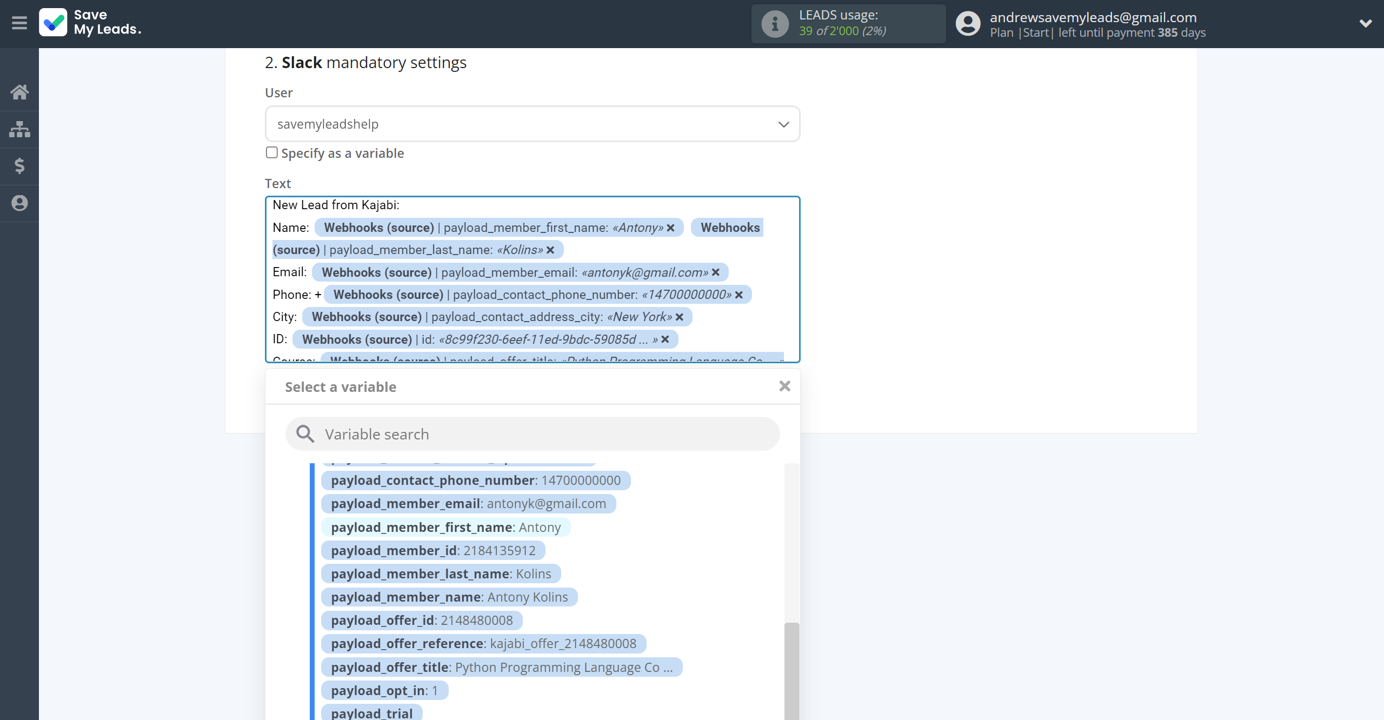This screenshot has width=1384, height=720.
Task: Remove the member_email variable tag
Action: point(716,272)
